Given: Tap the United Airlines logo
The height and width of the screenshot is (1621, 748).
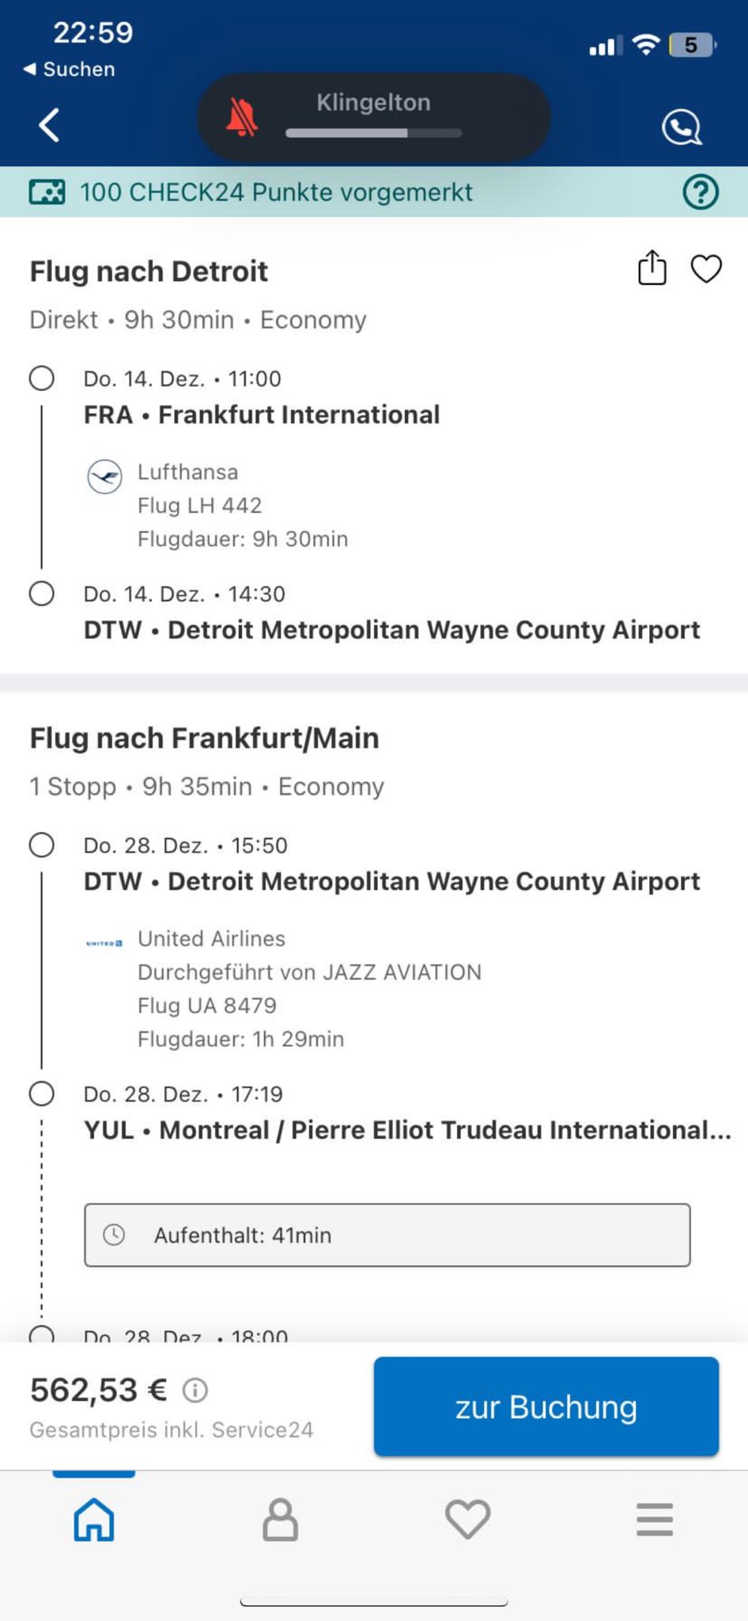Looking at the screenshot, I should pyautogui.click(x=104, y=943).
